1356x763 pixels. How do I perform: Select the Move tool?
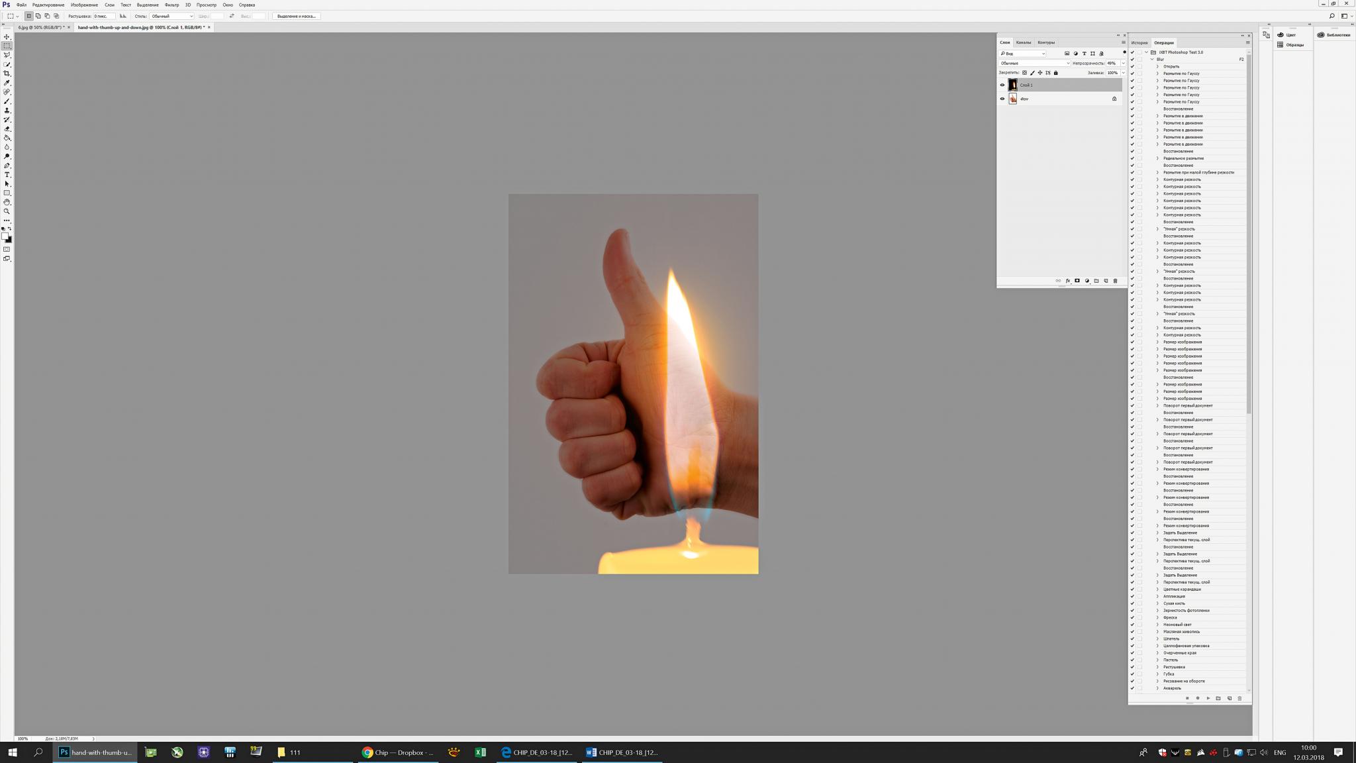tap(7, 37)
